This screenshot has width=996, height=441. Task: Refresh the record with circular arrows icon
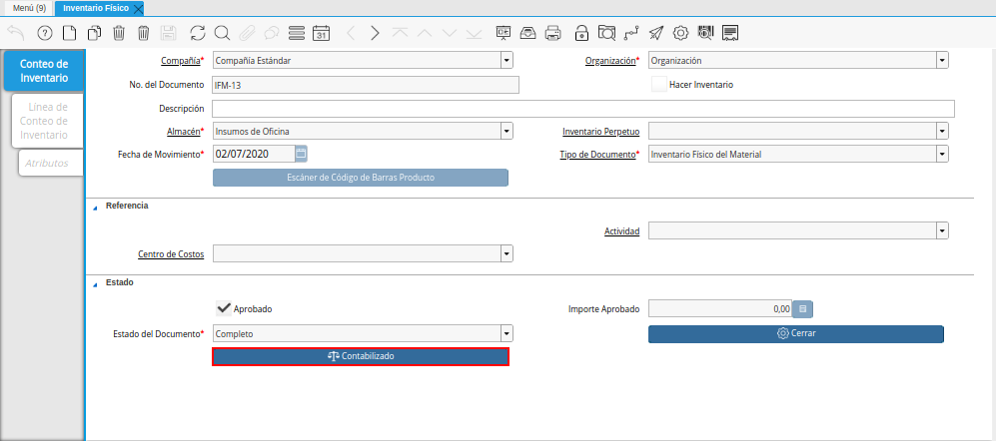pyautogui.click(x=198, y=33)
